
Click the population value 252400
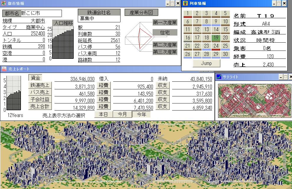coord(38,34)
